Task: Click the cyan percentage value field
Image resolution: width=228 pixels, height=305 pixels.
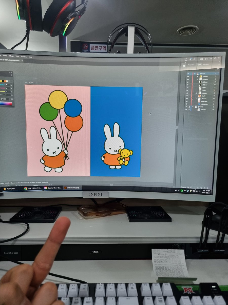Action: (8, 85)
